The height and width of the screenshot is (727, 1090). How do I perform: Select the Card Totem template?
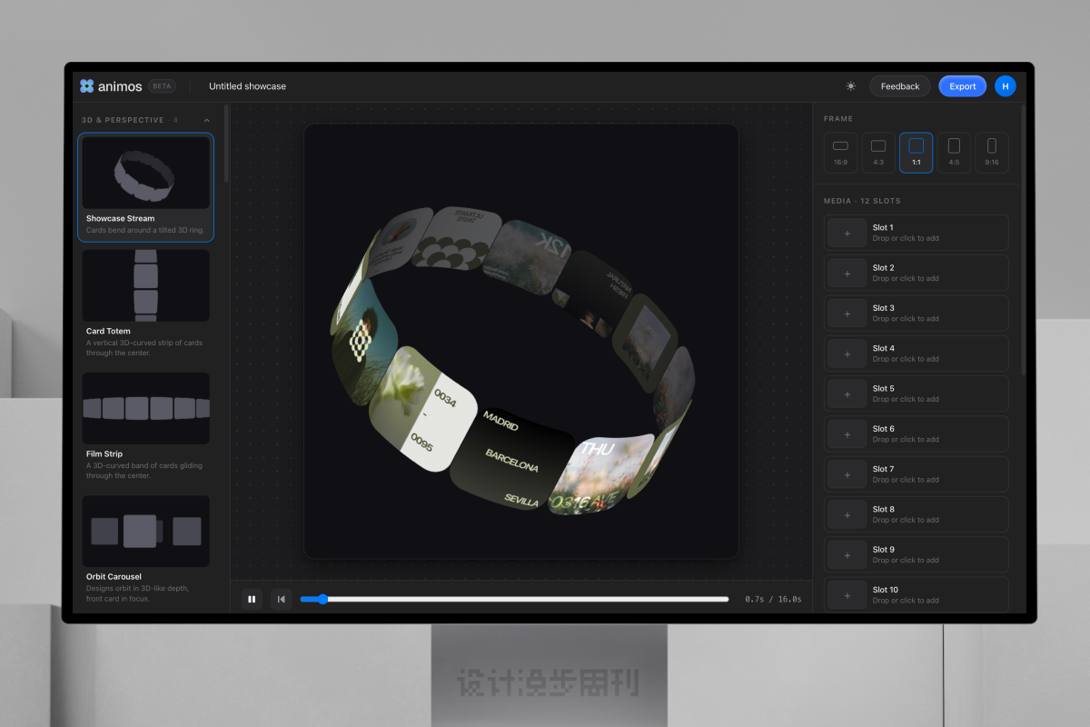(x=145, y=304)
